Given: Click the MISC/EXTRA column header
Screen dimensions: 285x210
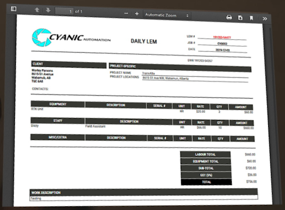Looking at the screenshot, I should pos(58,137).
